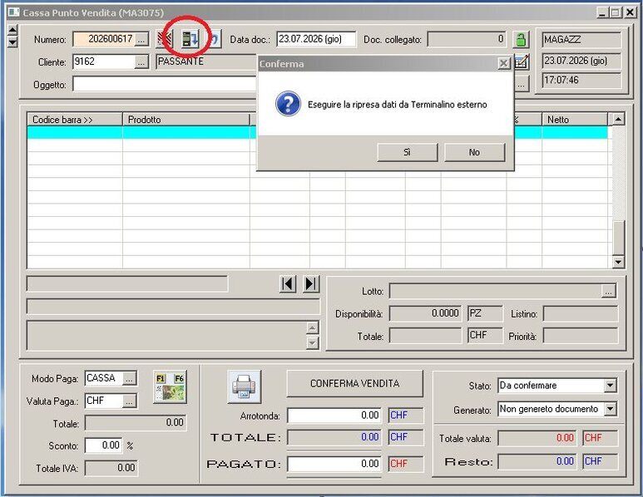643x497 pixels.
Task: Click the Priorità field
Action: (581, 336)
